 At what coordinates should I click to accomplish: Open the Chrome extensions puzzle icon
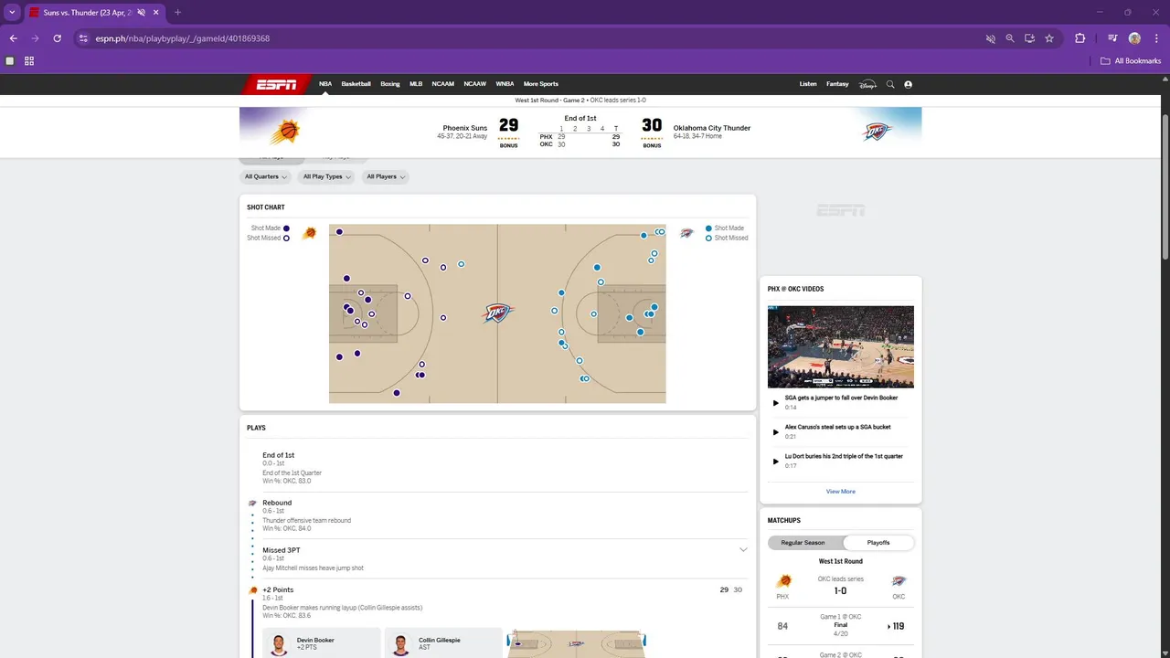[x=1080, y=38]
